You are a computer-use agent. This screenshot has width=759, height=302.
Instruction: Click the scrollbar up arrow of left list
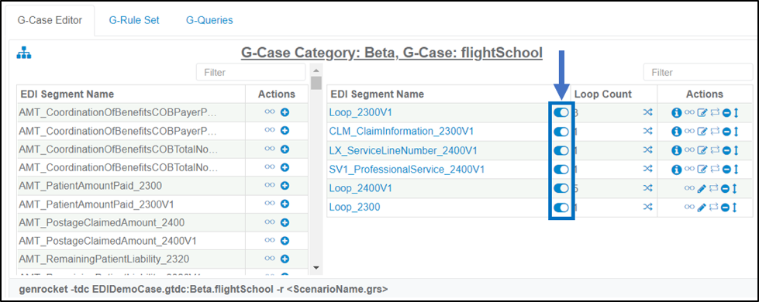click(x=316, y=69)
